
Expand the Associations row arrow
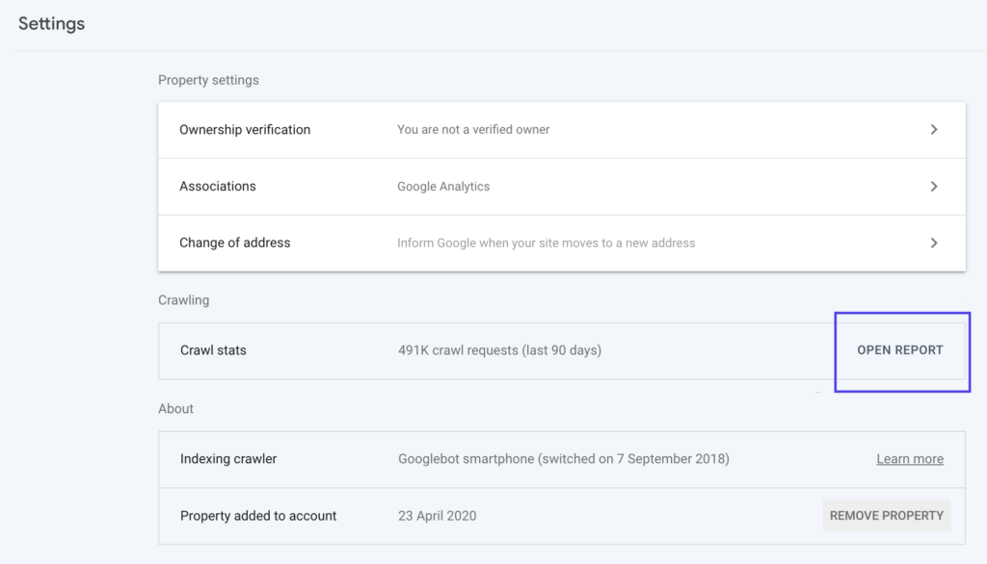[933, 186]
